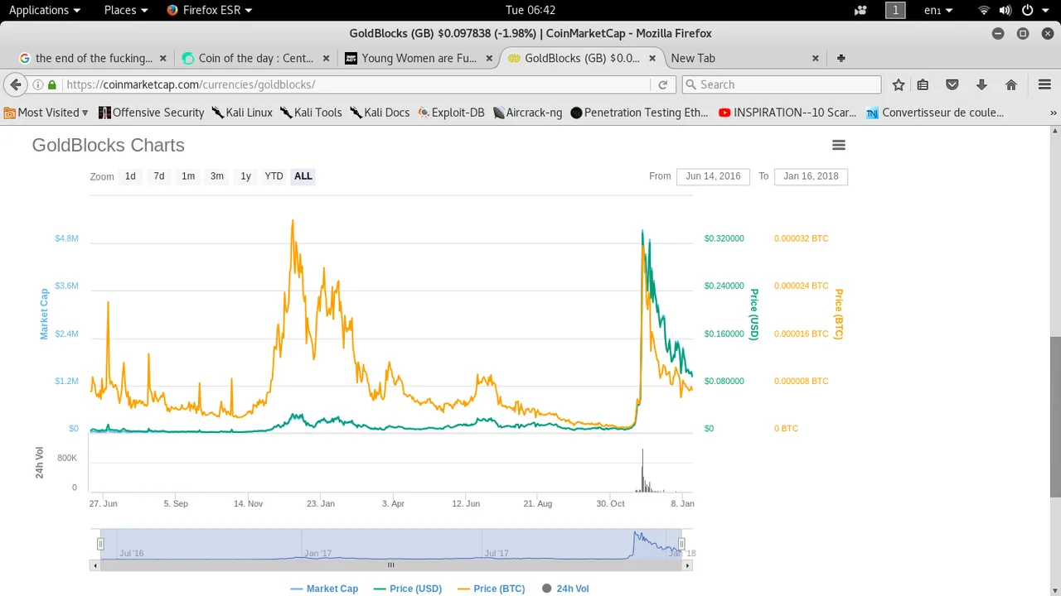
Task: Open the downloads arrow icon
Action: point(981,84)
